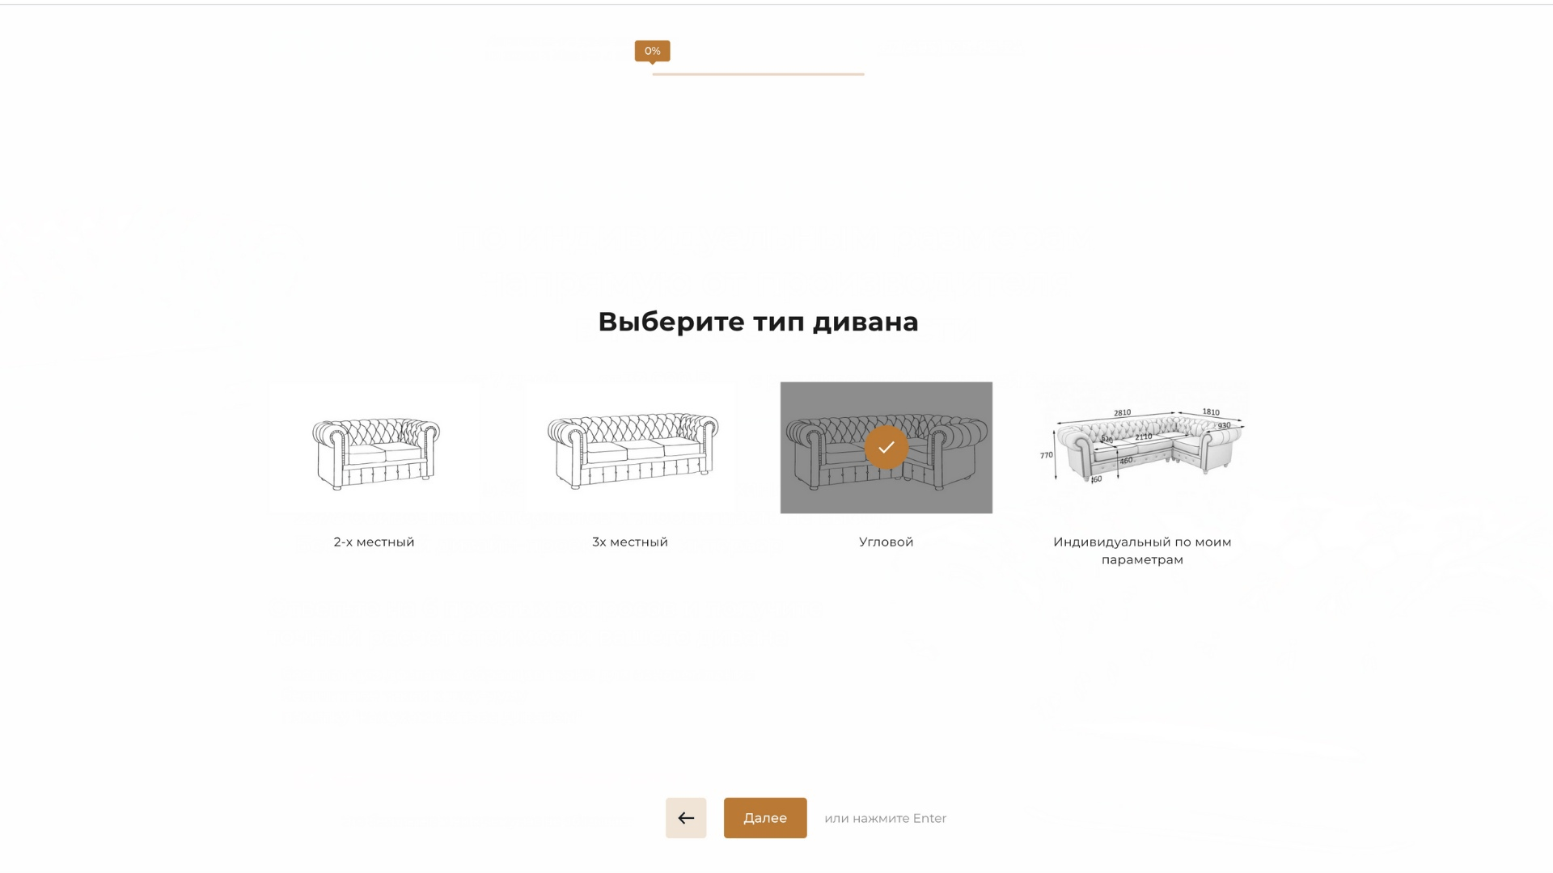The image size is (1553, 873).
Task: Select the 2-seat sofa drawing
Action: point(374,449)
